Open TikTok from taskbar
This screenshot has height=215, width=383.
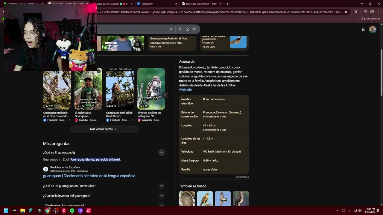pyautogui.click(x=89, y=211)
